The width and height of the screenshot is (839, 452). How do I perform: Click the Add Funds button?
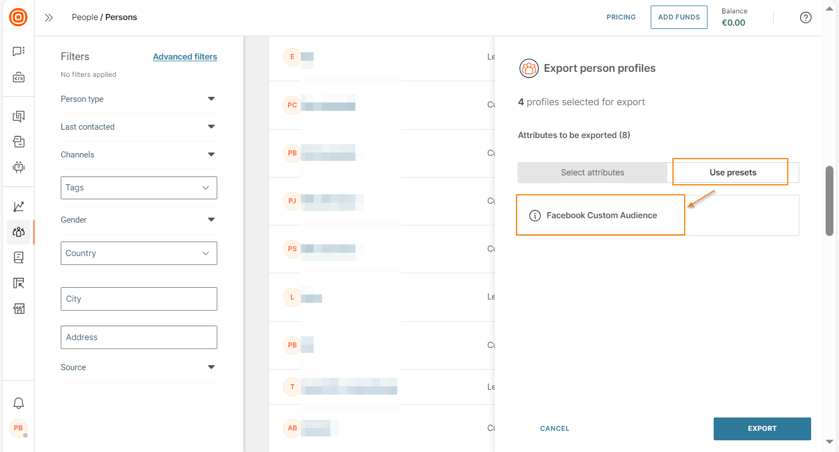point(679,17)
